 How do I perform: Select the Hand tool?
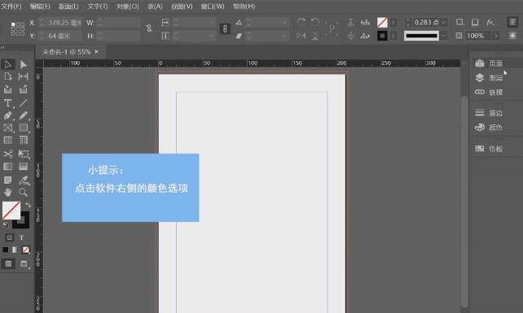tap(7, 192)
